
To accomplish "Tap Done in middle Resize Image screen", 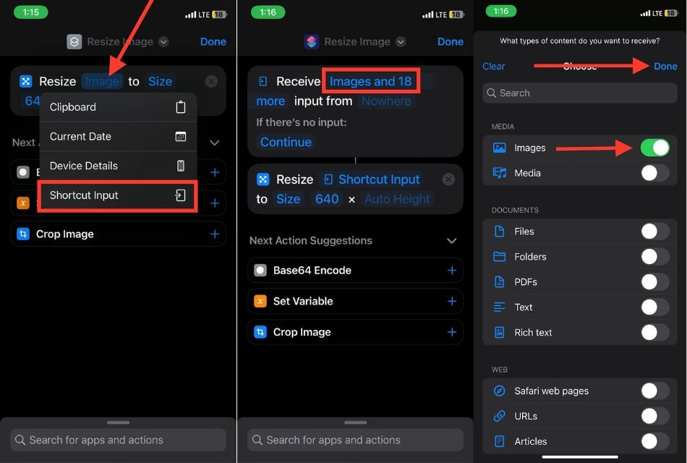I will point(450,42).
